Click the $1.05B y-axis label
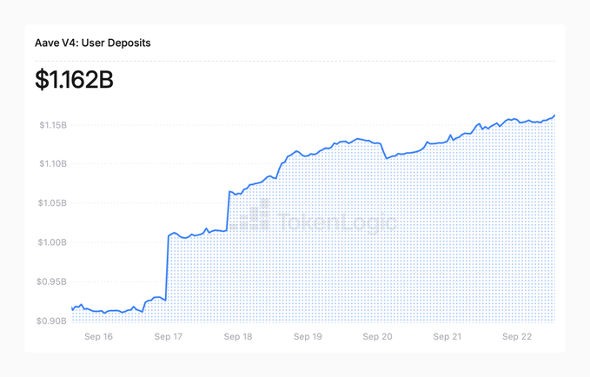The height and width of the screenshot is (377, 590). 52,203
